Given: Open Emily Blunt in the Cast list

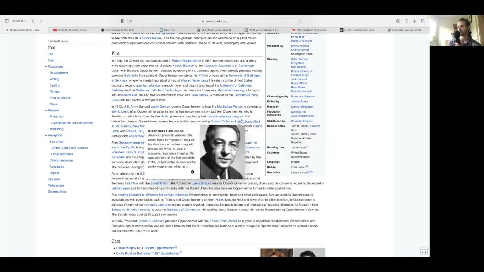Looking at the screenshot, I should coord(124,253).
